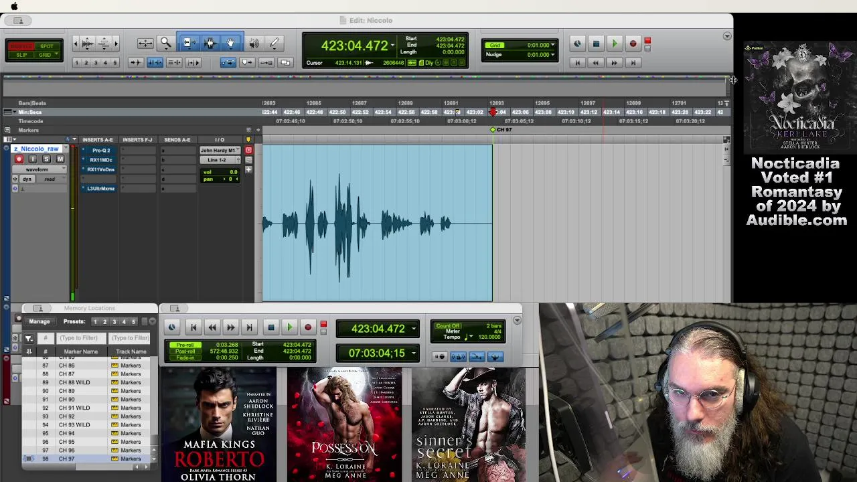Return to zero in Edit window transport
The image size is (857, 482).
coord(577,63)
